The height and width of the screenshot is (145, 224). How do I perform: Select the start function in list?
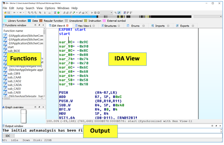click(11, 47)
